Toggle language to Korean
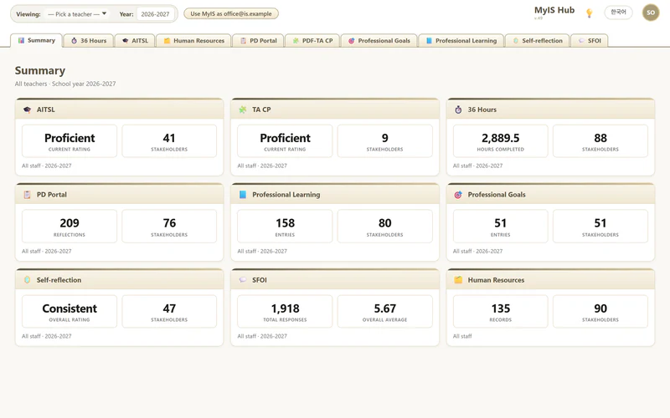670x418 pixels. coord(618,13)
